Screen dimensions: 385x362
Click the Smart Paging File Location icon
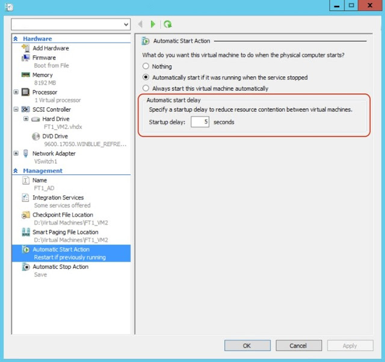coord(25,232)
